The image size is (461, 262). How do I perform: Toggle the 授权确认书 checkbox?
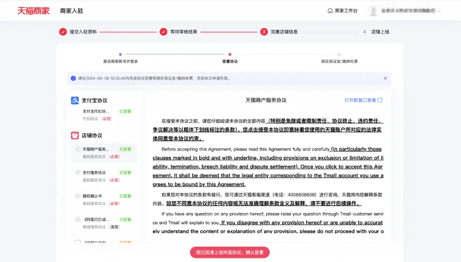coord(77,196)
